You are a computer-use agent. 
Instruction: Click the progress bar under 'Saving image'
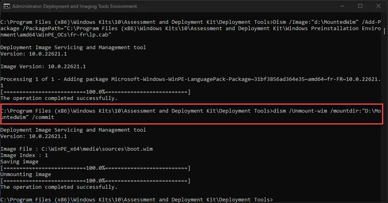(96, 168)
